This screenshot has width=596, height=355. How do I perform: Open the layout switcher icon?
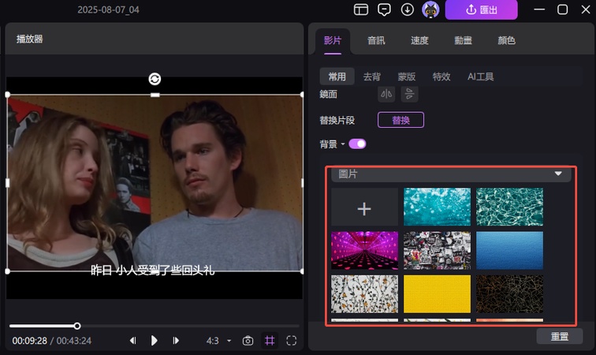click(x=361, y=9)
